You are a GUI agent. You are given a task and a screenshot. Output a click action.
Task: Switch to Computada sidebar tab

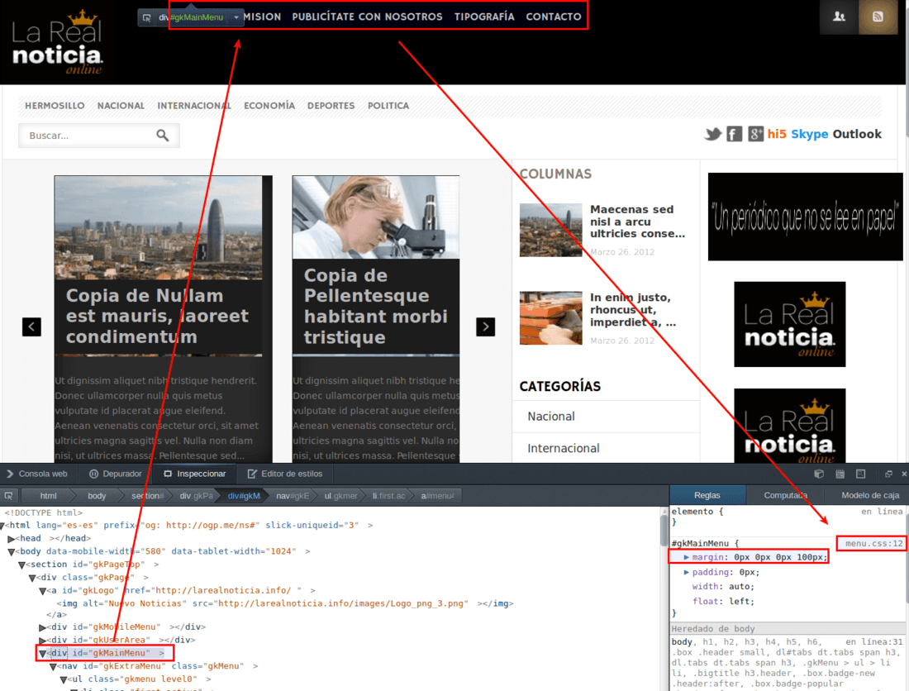coord(786,496)
